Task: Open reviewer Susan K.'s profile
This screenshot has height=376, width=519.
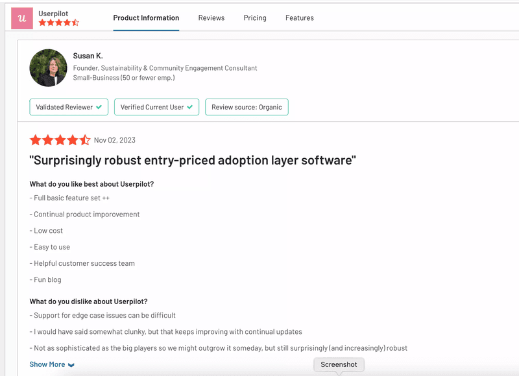Action: pos(88,56)
